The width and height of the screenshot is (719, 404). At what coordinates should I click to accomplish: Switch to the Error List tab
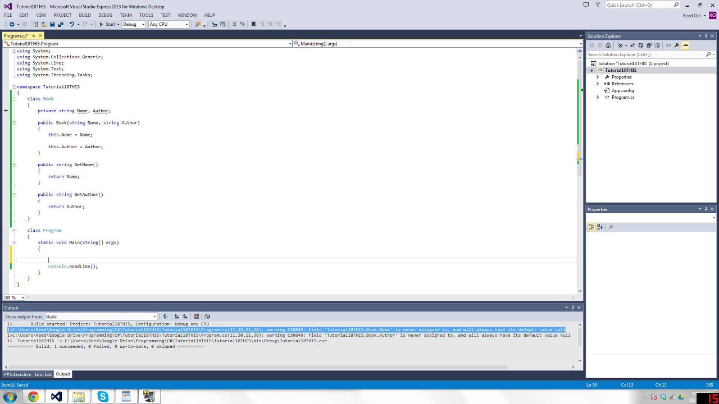pyautogui.click(x=43, y=374)
